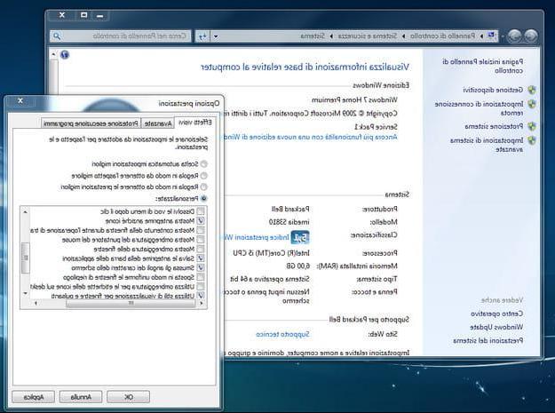Click vertical scrollbar thumb in effects list

(x=25, y=258)
